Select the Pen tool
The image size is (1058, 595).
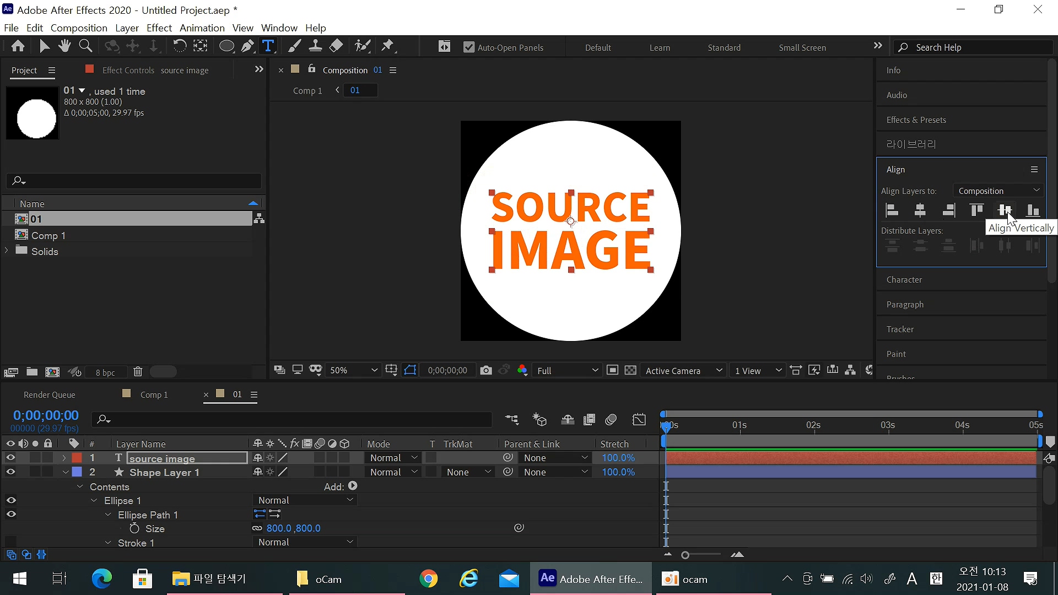[x=247, y=46]
